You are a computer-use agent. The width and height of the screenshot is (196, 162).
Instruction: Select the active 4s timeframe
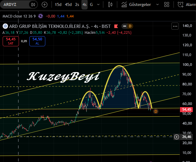pyautogui.click(x=84, y=5)
